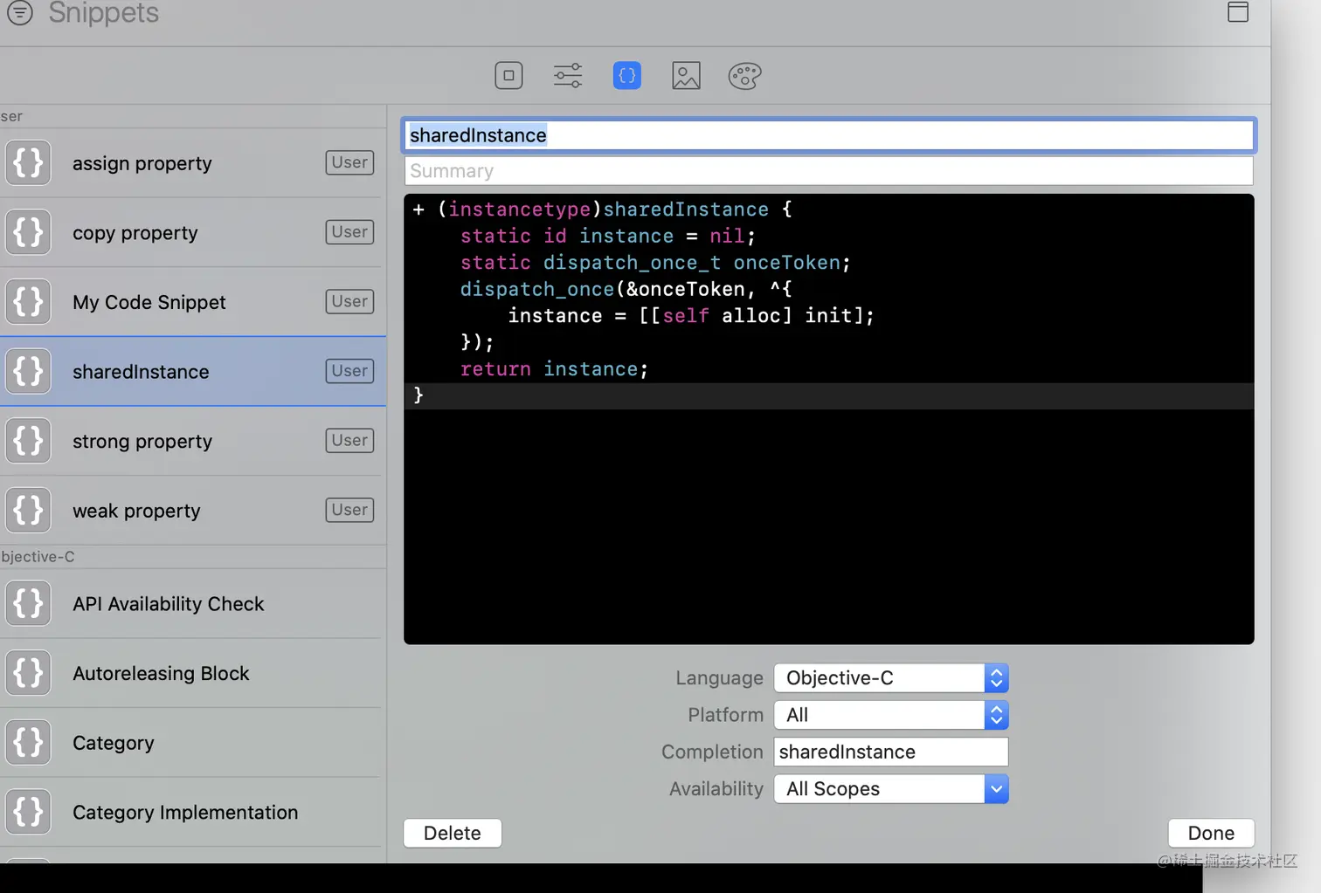
Task: Switch to the Views library tab icon
Action: (x=508, y=76)
